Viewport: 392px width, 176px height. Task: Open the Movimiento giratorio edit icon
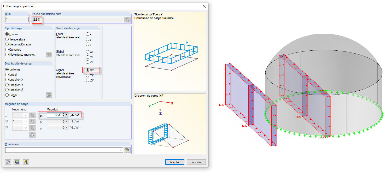pos(49,55)
